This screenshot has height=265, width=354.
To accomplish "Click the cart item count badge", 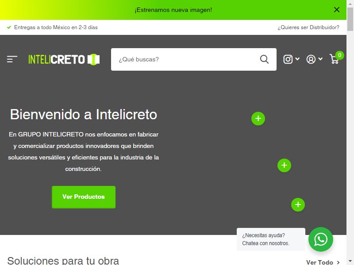I will tap(339, 55).
